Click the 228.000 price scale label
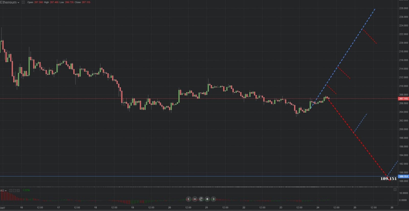Viewport: 409px width, 211px height. tap(404, 8)
